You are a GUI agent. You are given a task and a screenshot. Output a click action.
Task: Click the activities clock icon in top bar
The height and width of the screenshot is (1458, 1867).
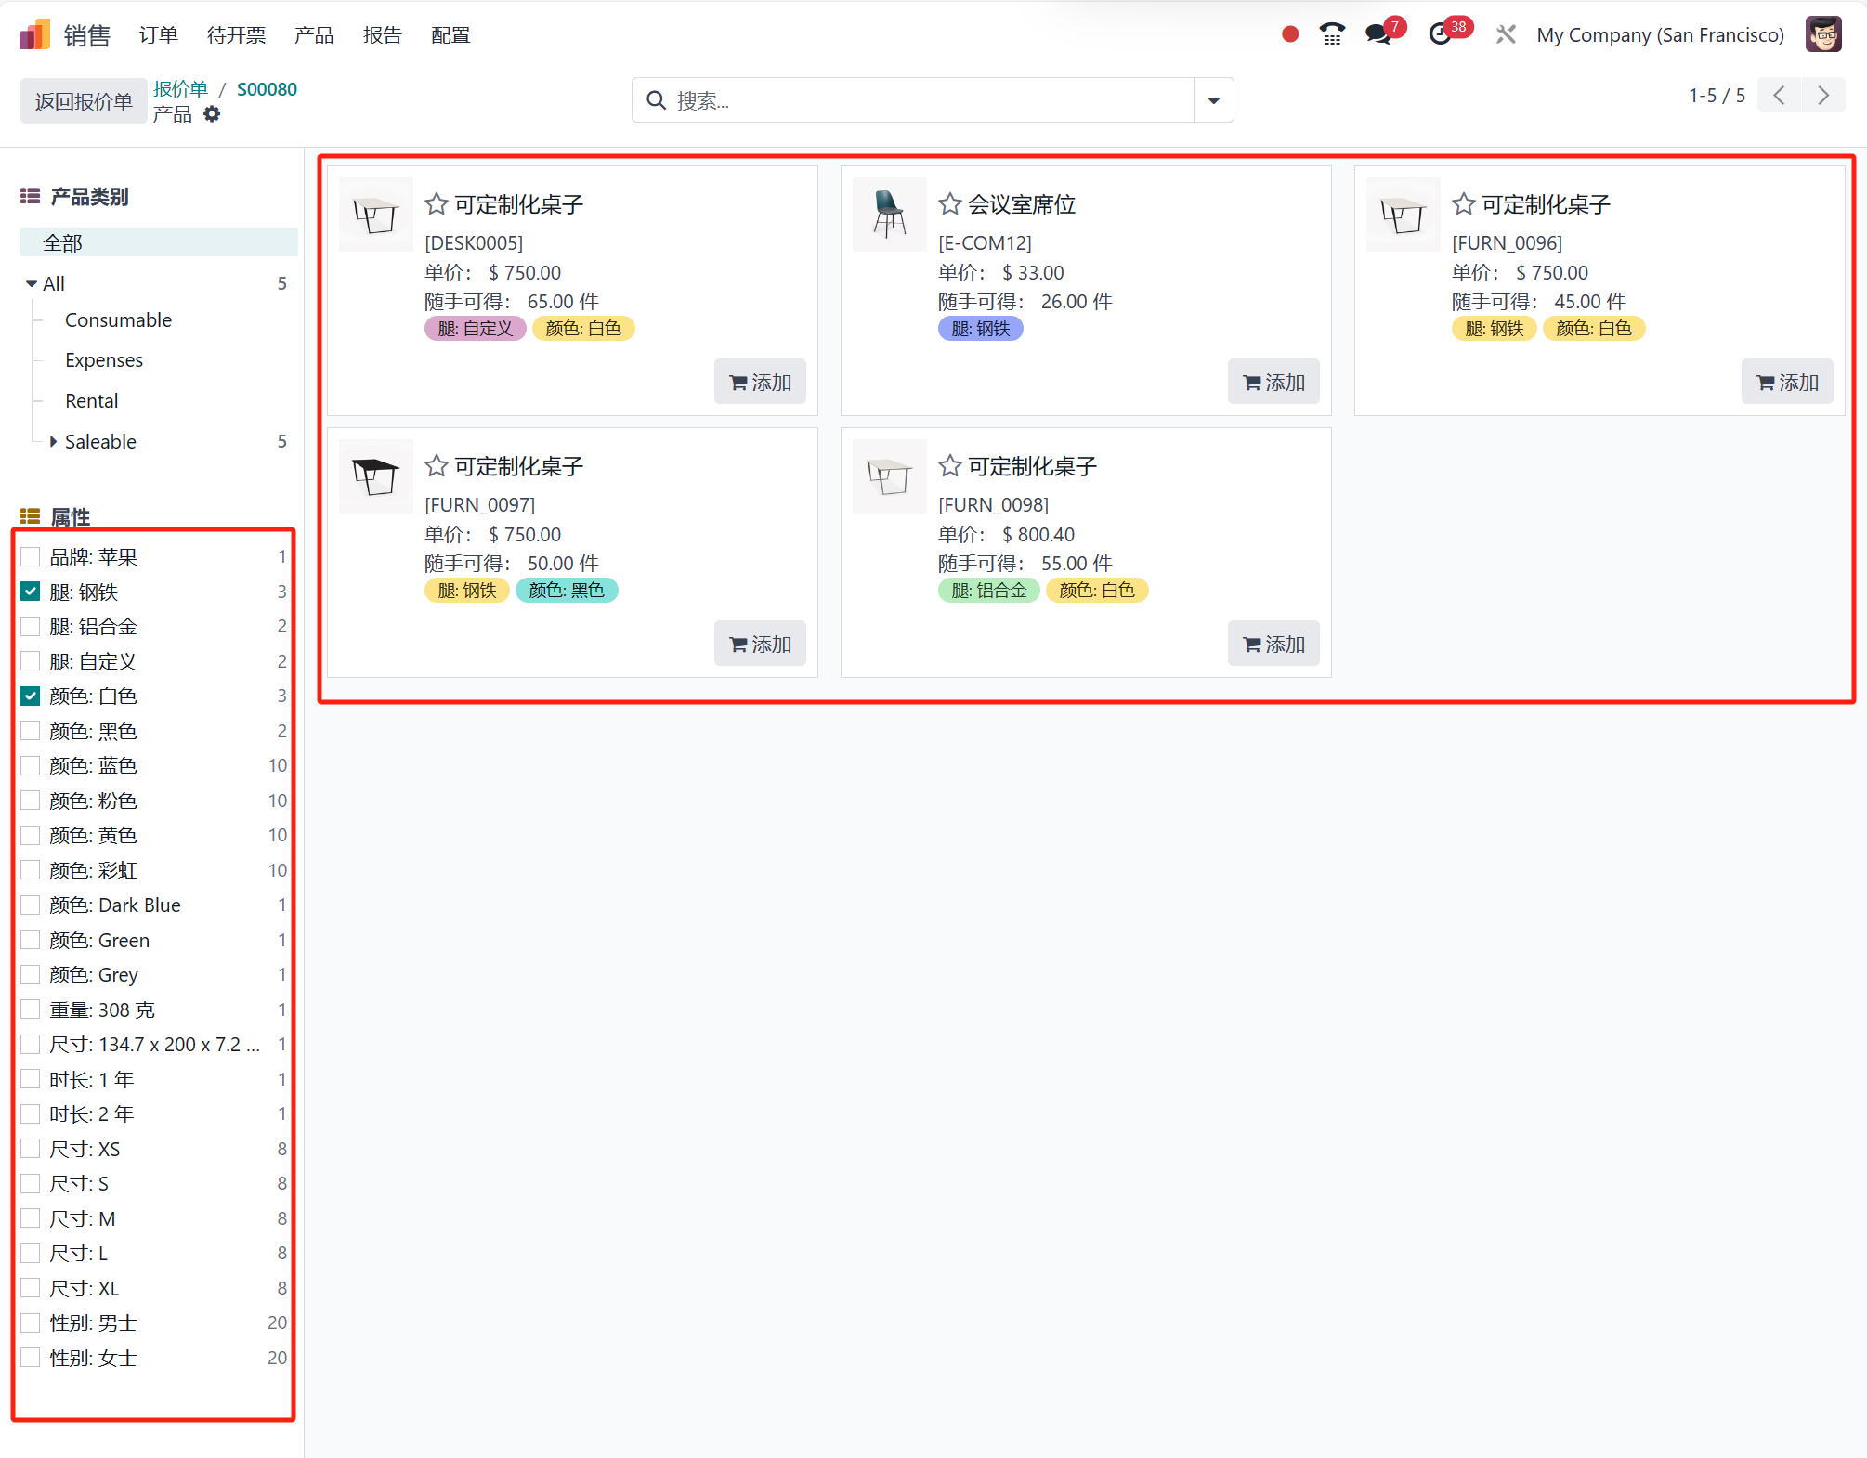[x=1438, y=33]
